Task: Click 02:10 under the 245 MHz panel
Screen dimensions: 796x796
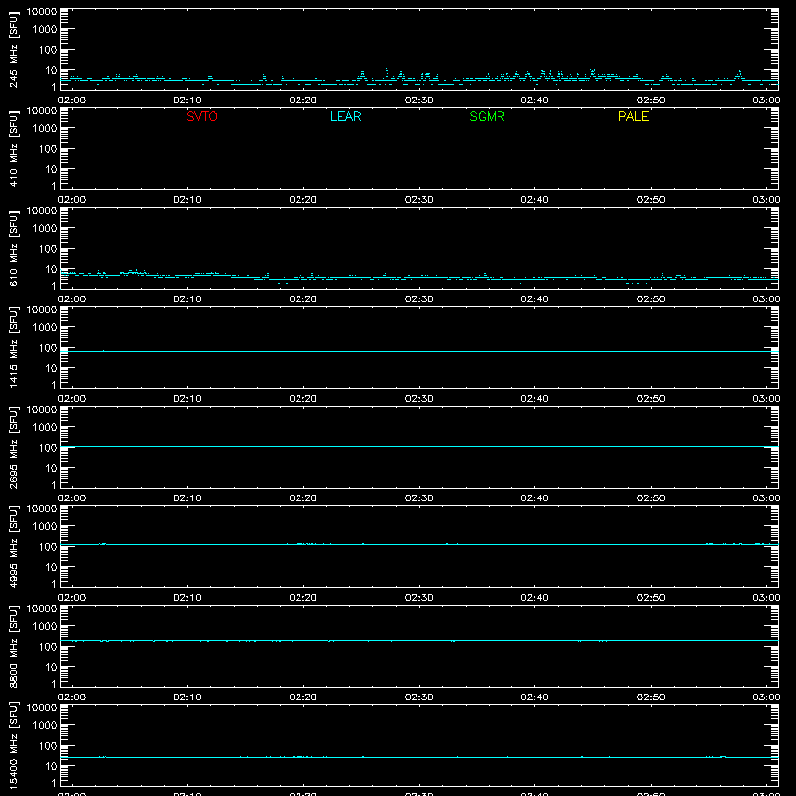Action: [187, 100]
